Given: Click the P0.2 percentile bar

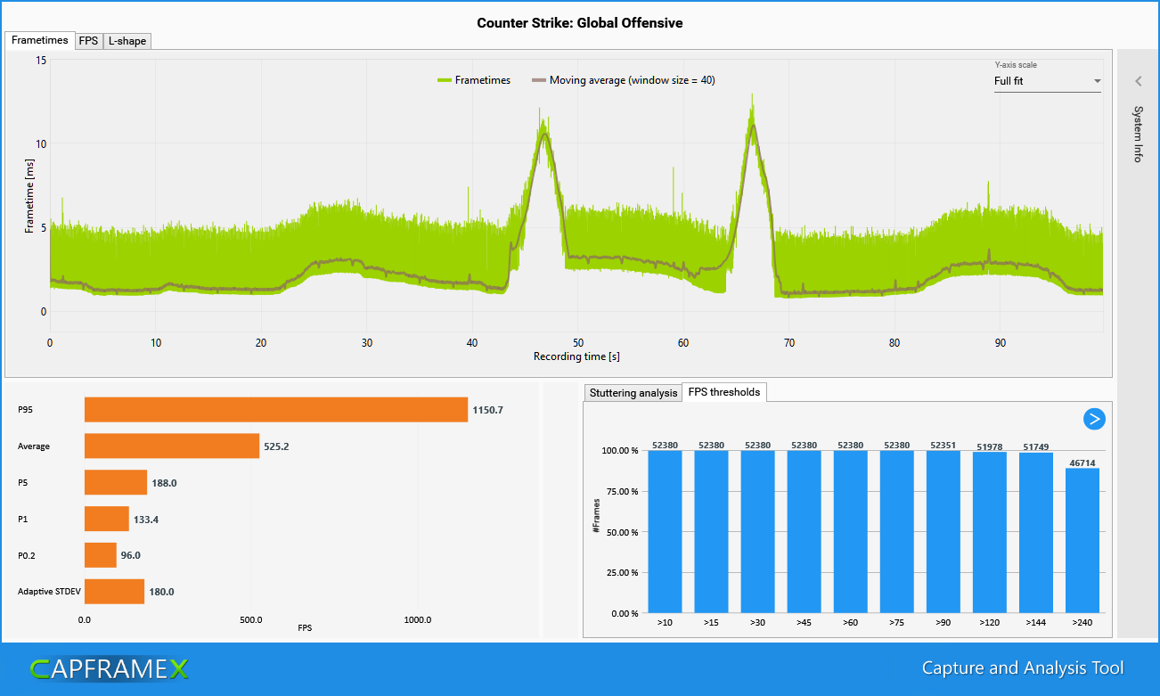Looking at the screenshot, I should coord(98,554).
